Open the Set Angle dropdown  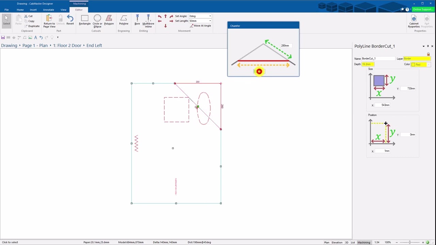pyautogui.click(x=210, y=16)
